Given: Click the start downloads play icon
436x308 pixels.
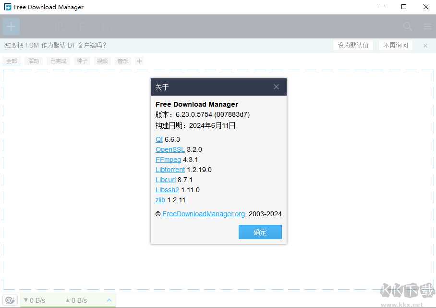Looking at the screenshot, I should tap(36, 27).
